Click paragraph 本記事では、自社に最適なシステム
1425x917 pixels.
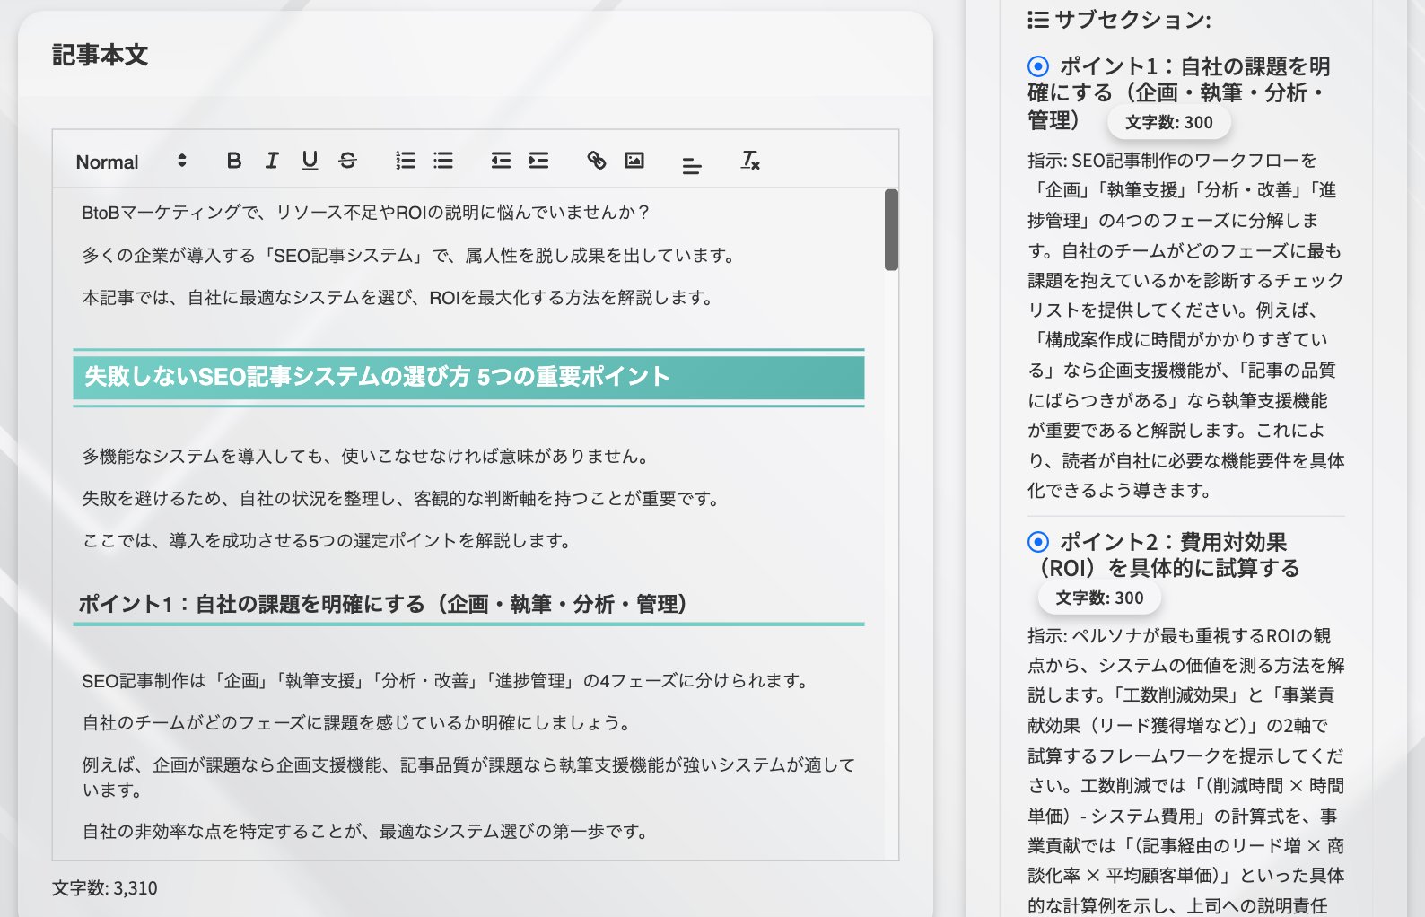pyautogui.click(x=398, y=298)
